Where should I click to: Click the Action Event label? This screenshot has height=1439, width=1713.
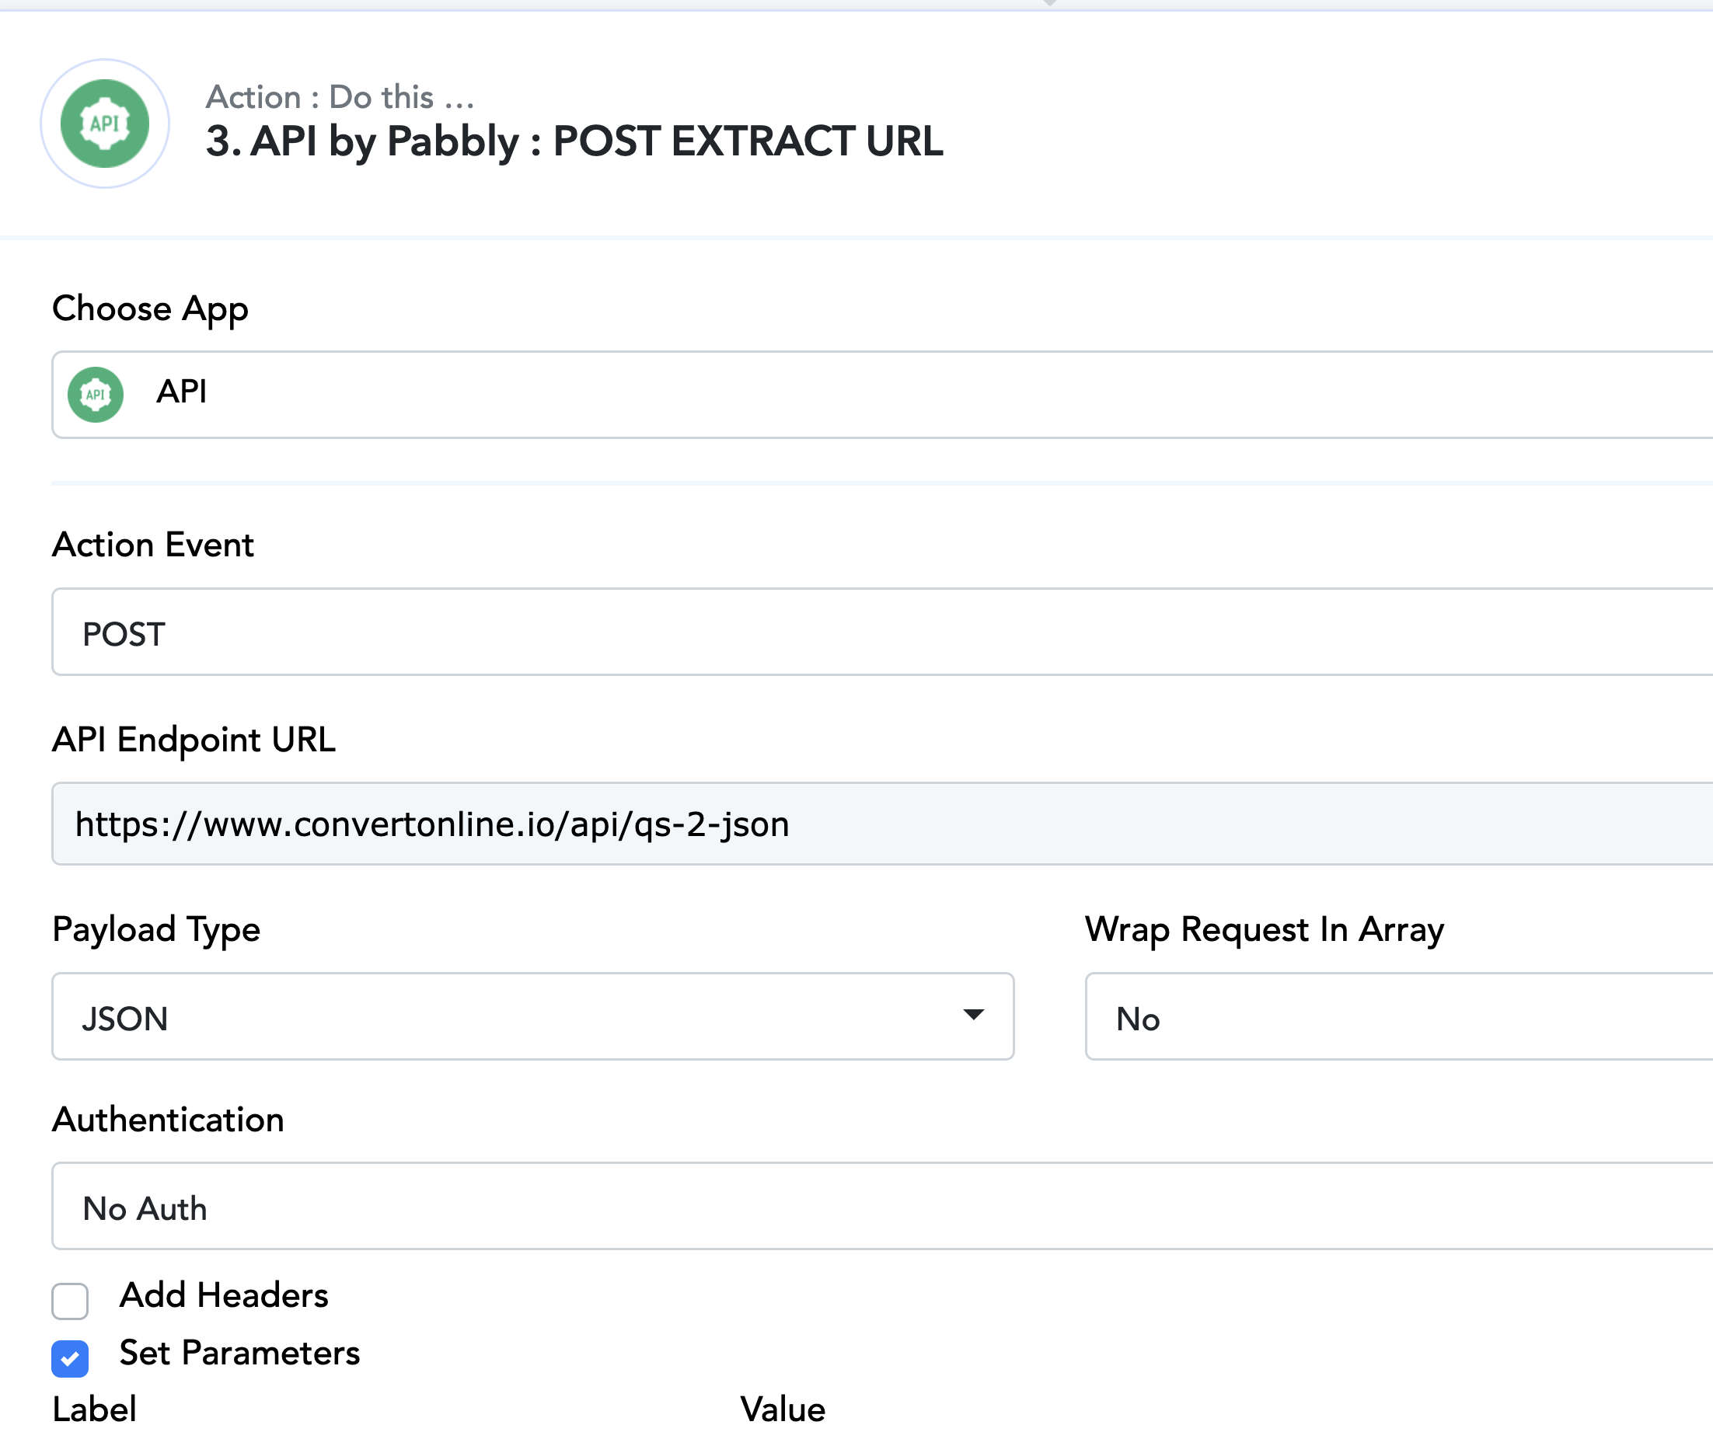pos(153,545)
